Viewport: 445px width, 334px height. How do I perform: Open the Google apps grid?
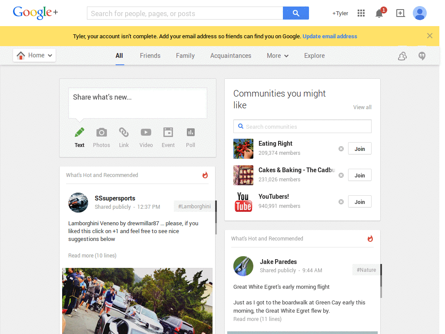(361, 13)
